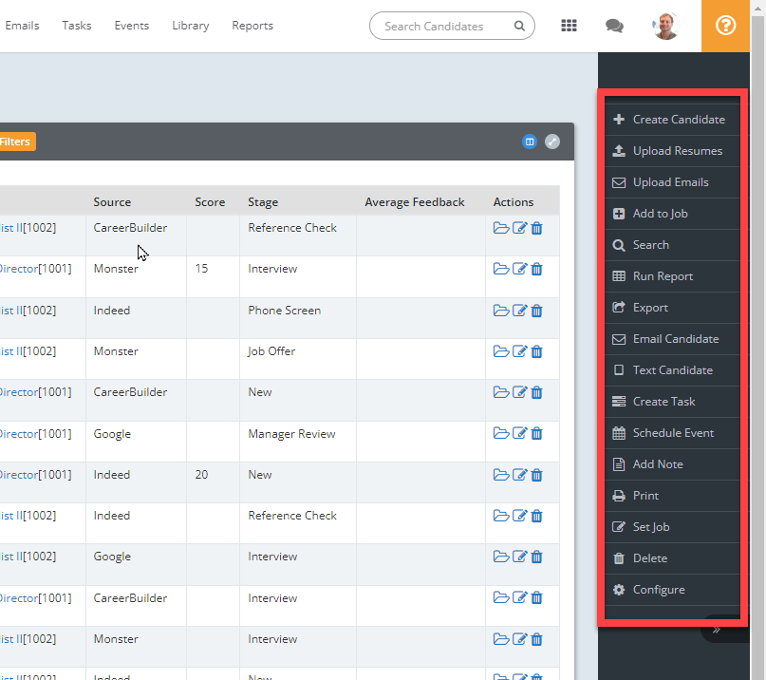Screen dimensions: 766x680
Task: Click edit icon in Job Offer row
Action: point(519,351)
